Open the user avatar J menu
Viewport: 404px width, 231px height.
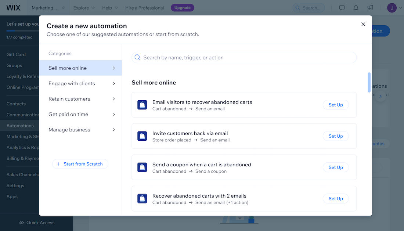pyautogui.click(x=392, y=8)
